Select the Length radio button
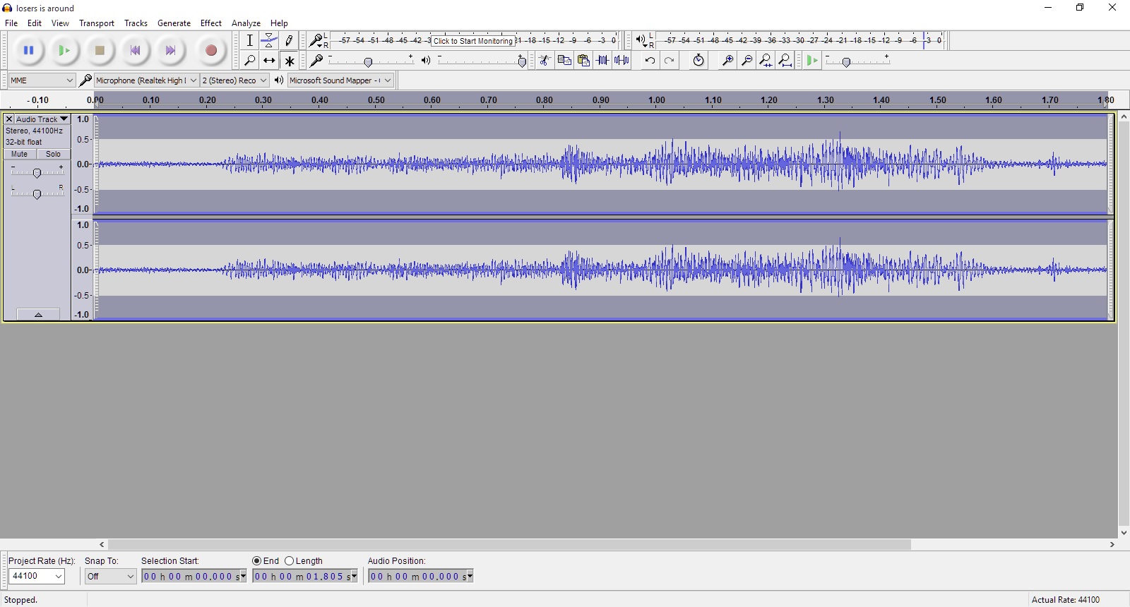This screenshot has width=1130, height=607. point(290,561)
